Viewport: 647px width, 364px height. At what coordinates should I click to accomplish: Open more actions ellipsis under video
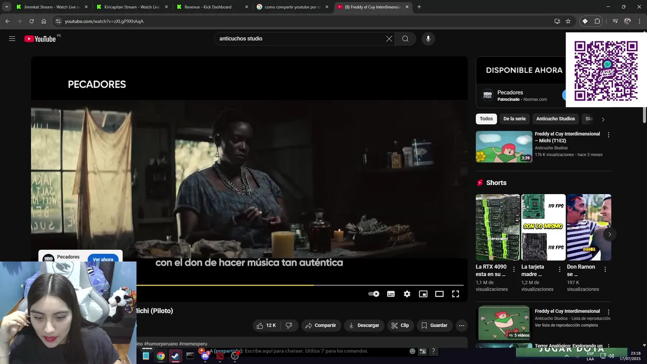(x=461, y=326)
